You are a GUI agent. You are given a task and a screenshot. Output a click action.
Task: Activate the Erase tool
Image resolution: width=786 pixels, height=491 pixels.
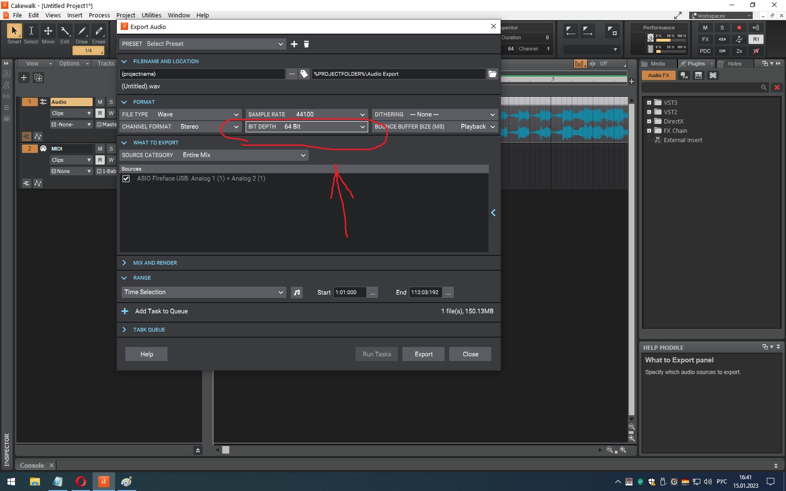(99, 31)
